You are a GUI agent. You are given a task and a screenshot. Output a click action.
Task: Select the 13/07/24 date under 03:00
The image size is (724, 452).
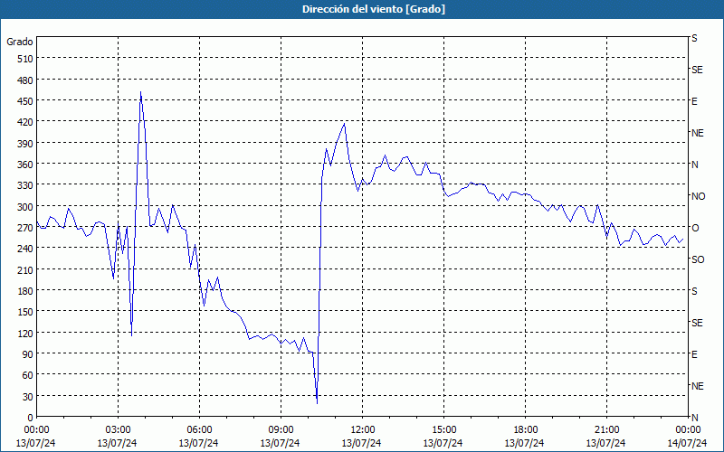coord(118,443)
